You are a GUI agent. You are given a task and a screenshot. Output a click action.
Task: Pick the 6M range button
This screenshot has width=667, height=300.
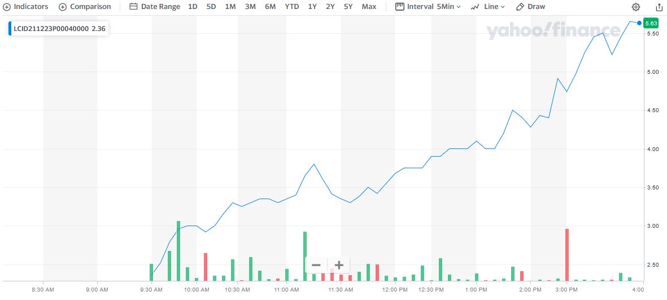pos(271,7)
